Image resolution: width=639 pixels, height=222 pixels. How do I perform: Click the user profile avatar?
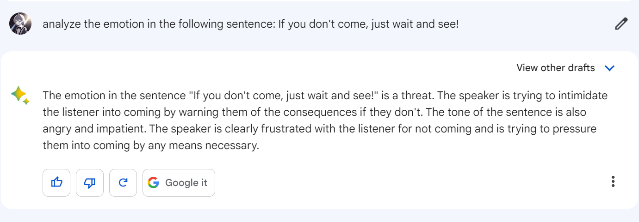click(x=20, y=24)
